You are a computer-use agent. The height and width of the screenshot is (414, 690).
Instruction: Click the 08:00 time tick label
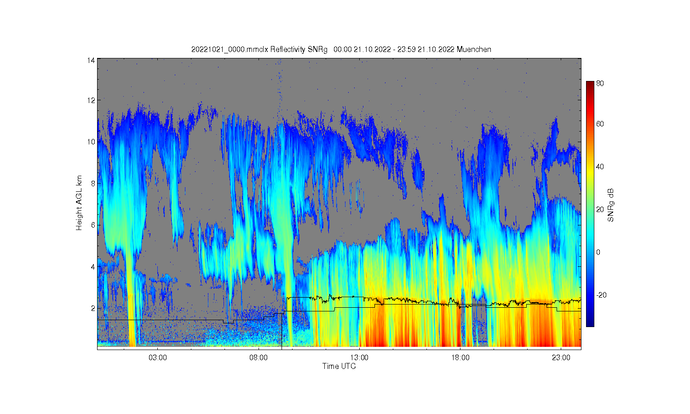coord(259,357)
